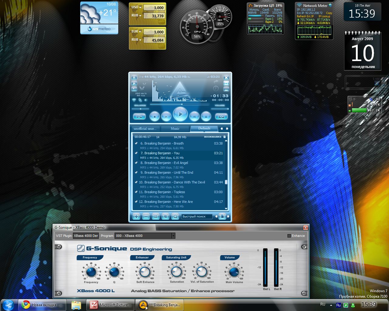Click the Soft Enhance knob
The height and width of the screenshot is (311, 389).
[145, 272]
